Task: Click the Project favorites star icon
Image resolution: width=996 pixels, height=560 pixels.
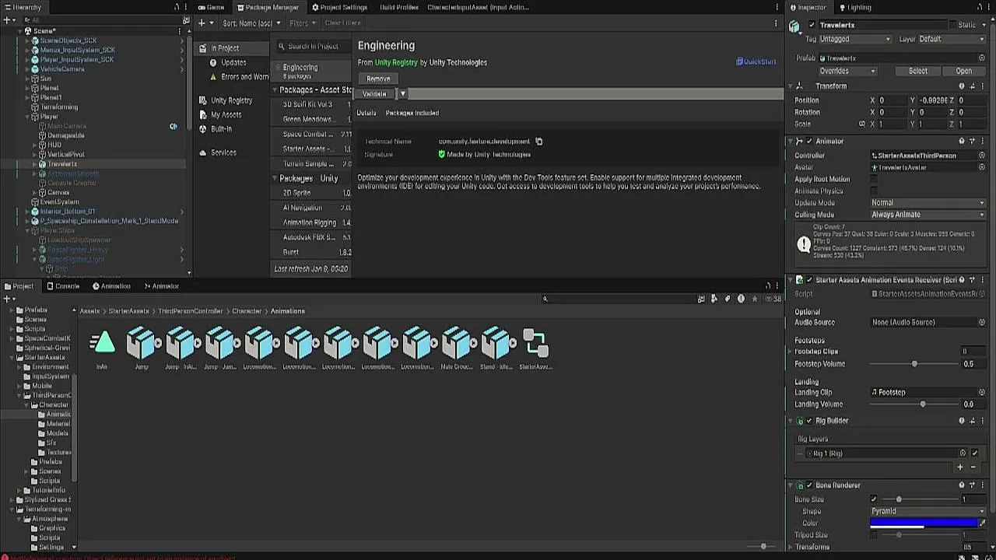Action: pyautogui.click(x=754, y=299)
